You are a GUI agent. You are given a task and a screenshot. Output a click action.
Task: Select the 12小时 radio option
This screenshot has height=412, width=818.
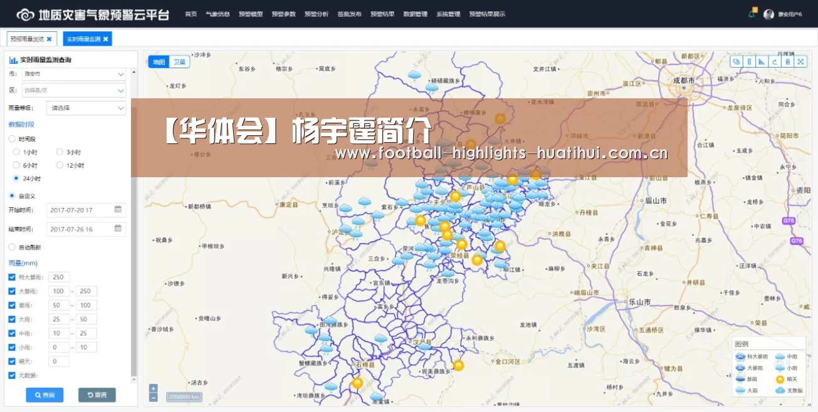[60, 165]
